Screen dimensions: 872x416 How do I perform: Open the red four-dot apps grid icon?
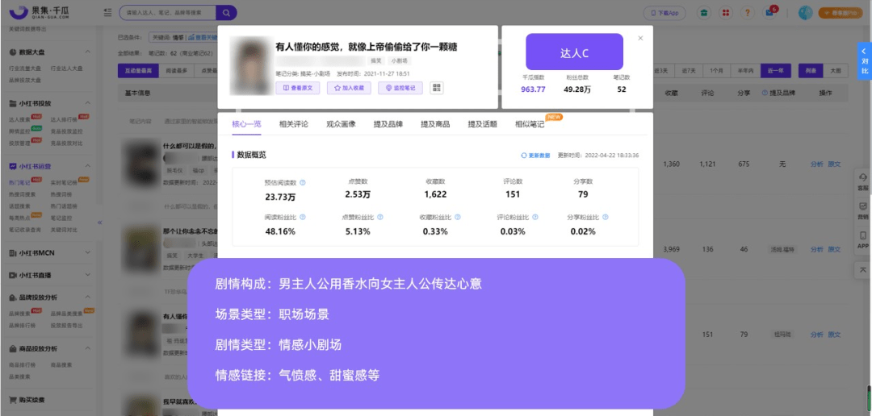point(726,13)
